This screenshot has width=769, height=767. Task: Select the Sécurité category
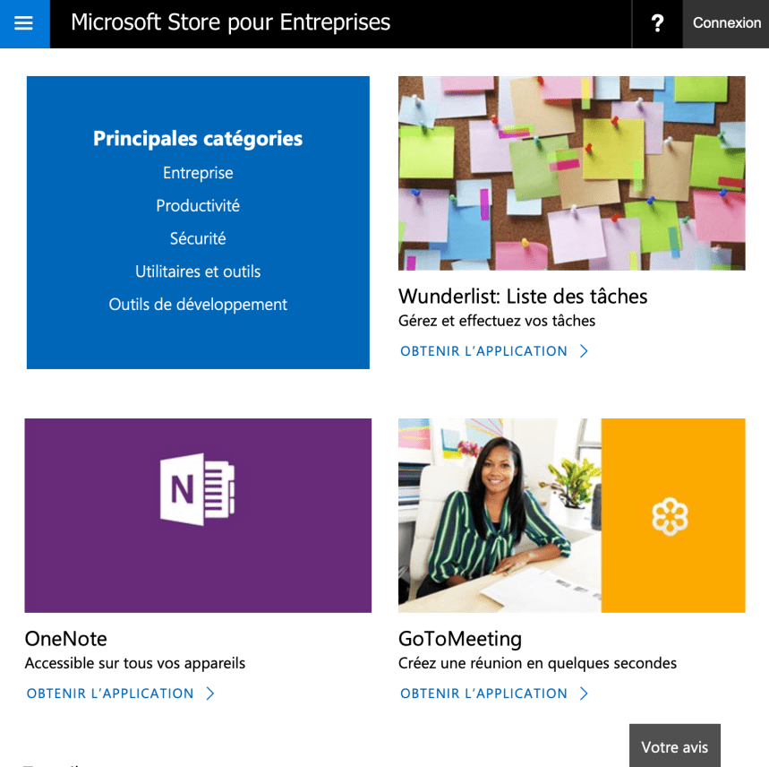(x=198, y=238)
